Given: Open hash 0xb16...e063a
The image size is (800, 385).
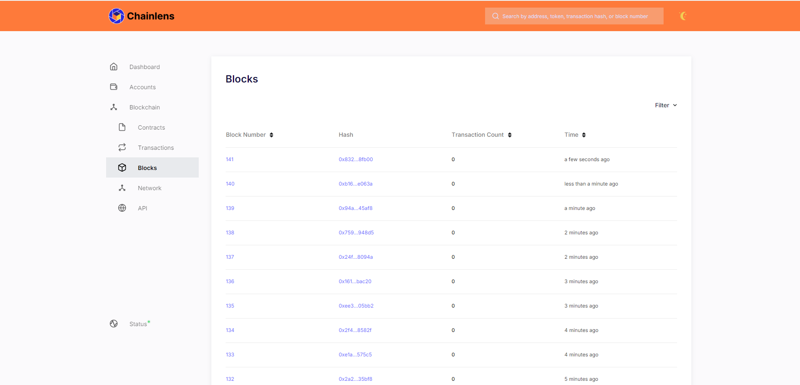Looking at the screenshot, I should pyautogui.click(x=355, y=184).
